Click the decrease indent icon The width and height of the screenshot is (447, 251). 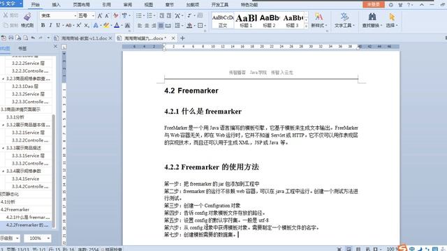point(161,15)
